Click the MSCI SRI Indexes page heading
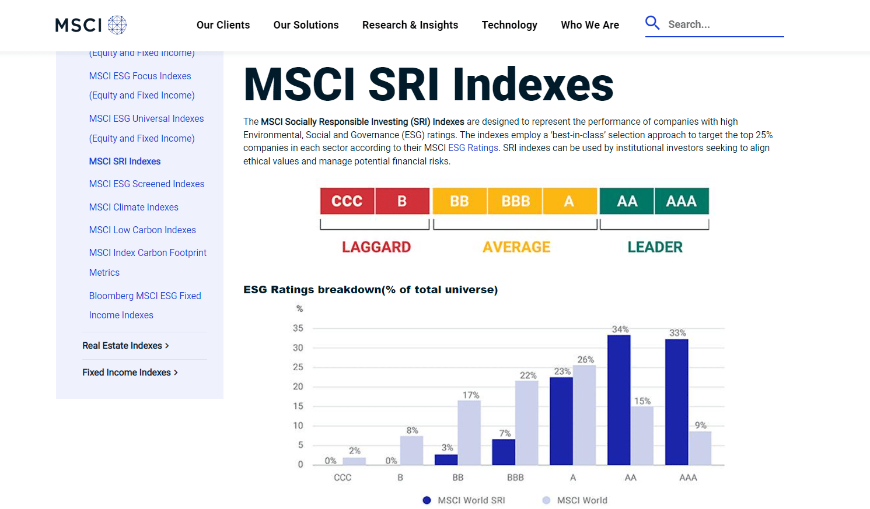The image size is (870, 509). [428, 85]
